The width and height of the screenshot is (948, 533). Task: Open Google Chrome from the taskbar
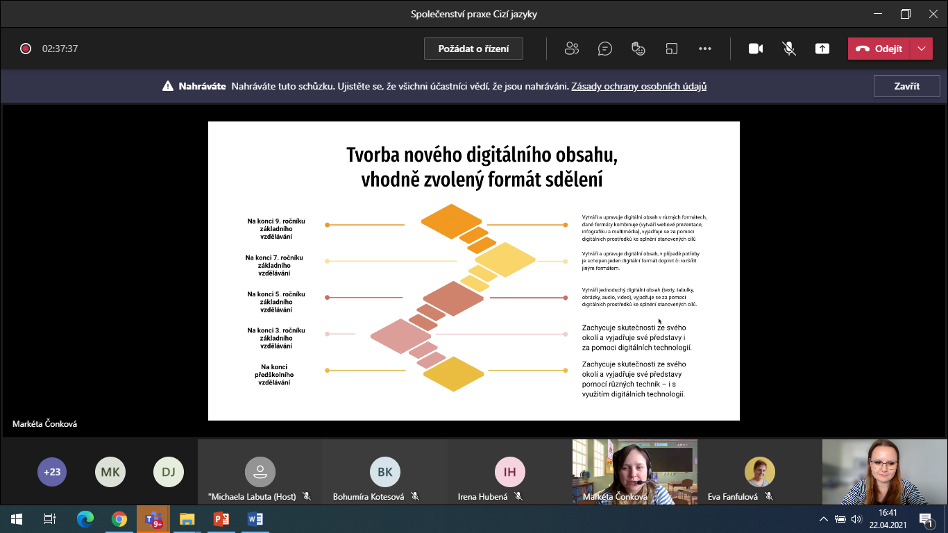click(119, 518)
